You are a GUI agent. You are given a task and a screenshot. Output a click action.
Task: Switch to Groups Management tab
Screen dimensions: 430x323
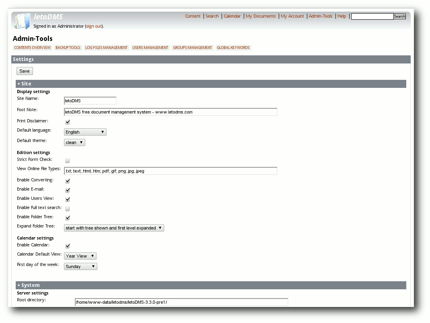pyautogui.click(x=193, y=48)
